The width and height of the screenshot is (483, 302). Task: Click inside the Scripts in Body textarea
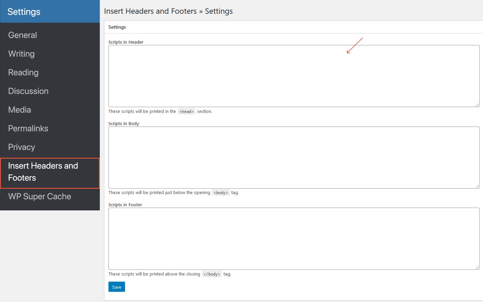click(293, 157)
